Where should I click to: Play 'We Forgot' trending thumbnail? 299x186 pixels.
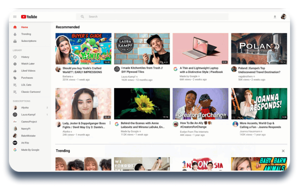142,164
